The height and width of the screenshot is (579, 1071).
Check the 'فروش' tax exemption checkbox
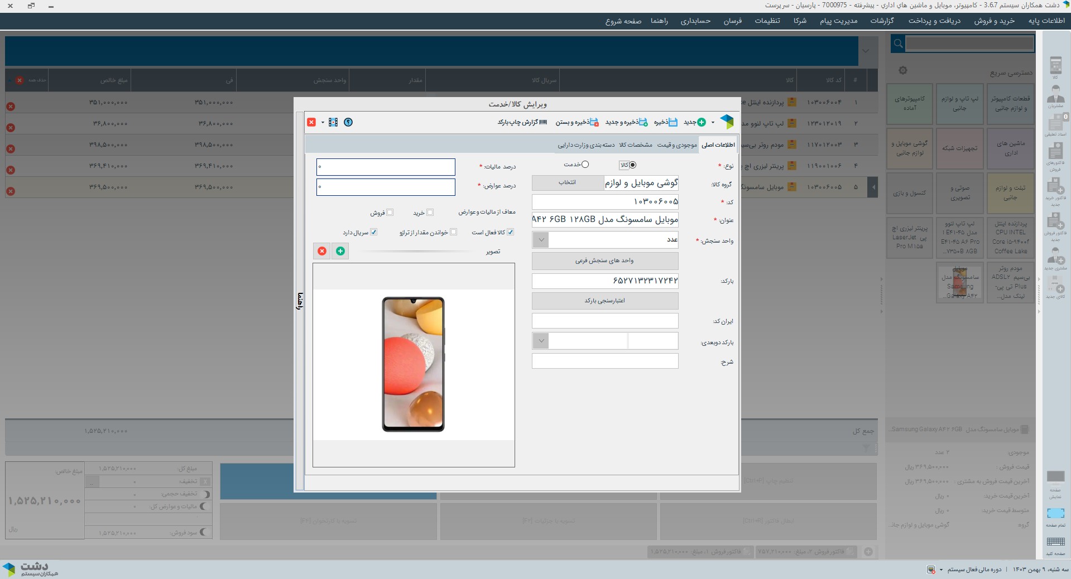pos(390,213)
